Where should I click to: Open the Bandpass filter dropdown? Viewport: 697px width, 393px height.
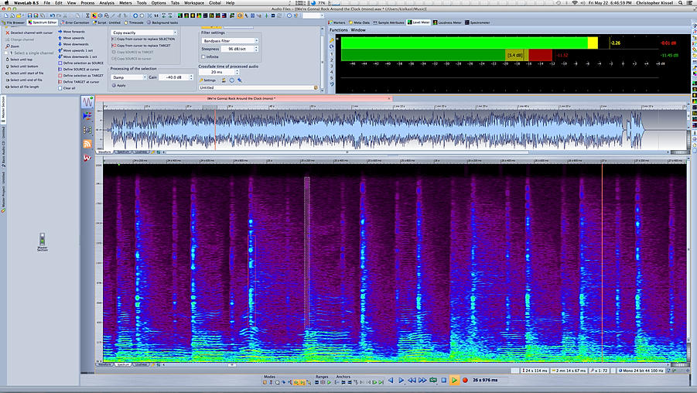(x=230, y=41)
